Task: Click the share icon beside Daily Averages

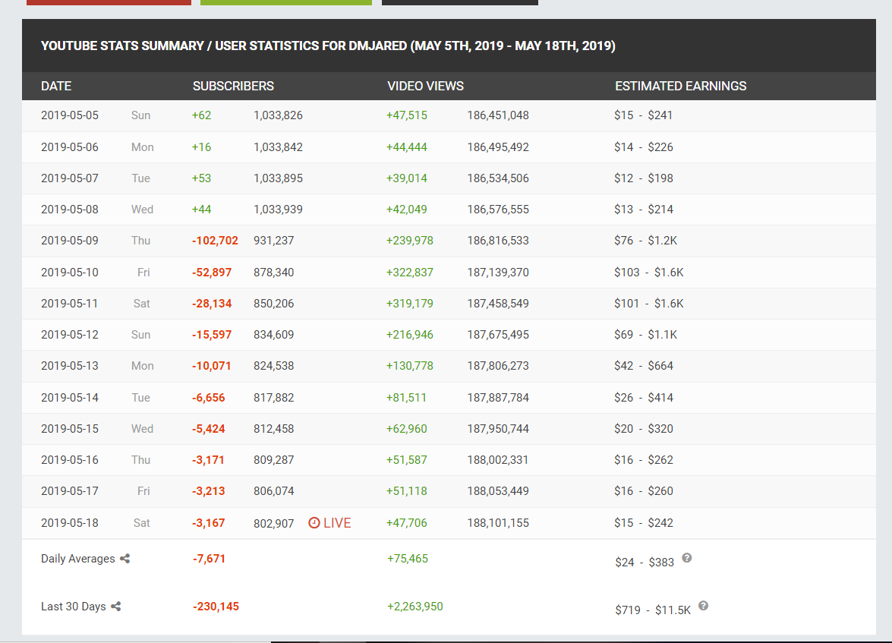Action: pos(125,559)
